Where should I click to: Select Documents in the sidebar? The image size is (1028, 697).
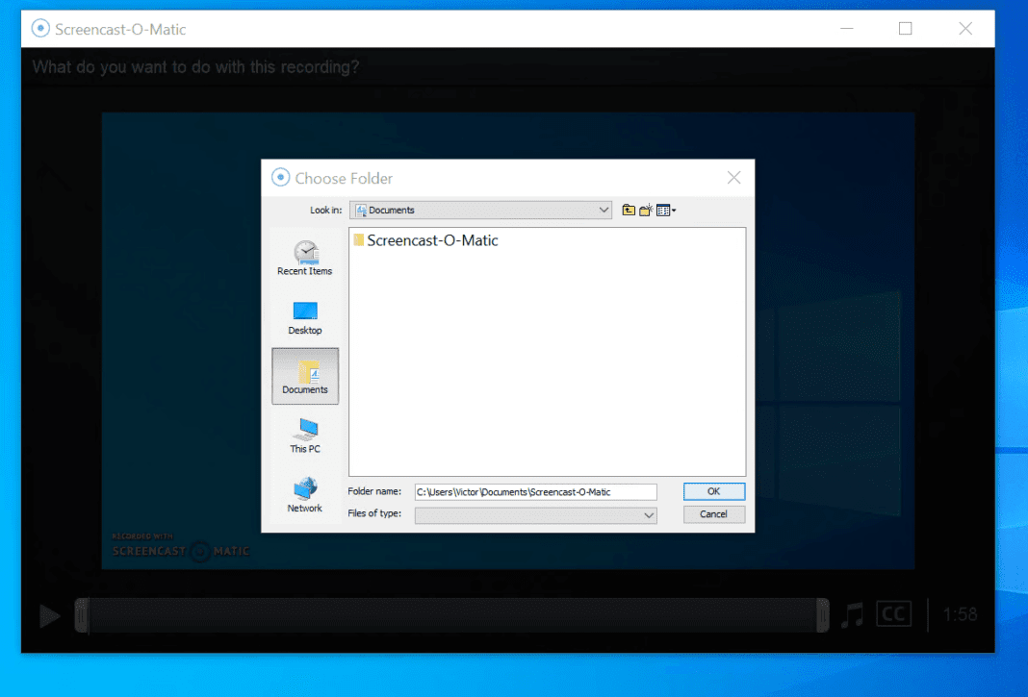coord(305,376)
